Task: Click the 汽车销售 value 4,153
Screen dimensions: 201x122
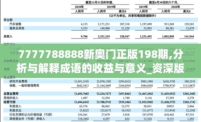Action: 84,24
